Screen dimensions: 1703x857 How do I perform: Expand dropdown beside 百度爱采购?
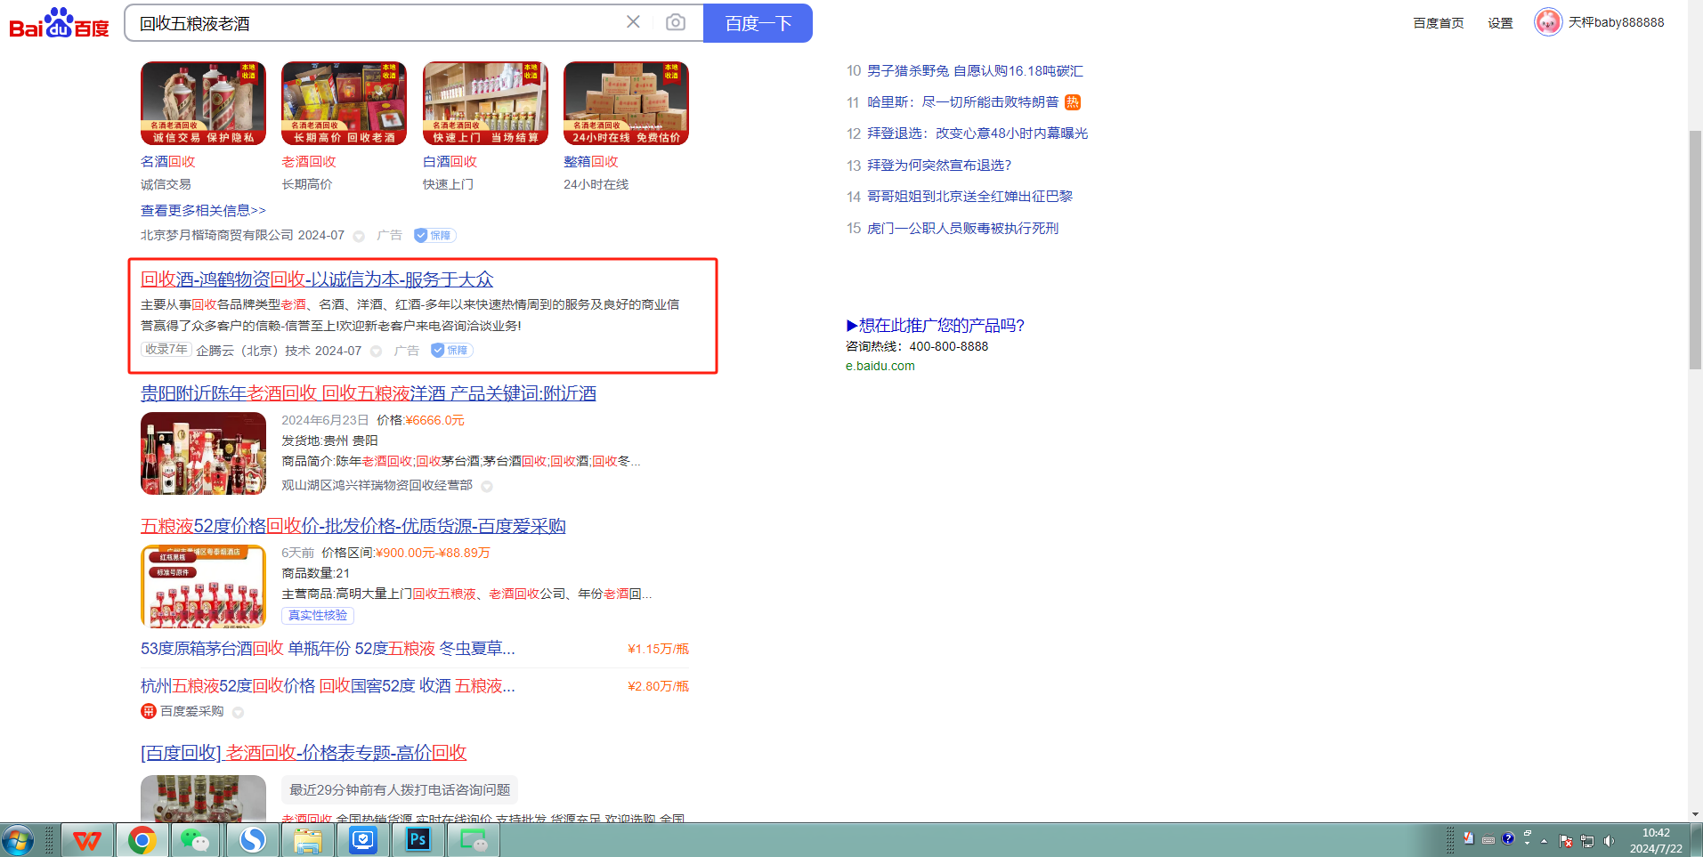click(x=238, y=713)
